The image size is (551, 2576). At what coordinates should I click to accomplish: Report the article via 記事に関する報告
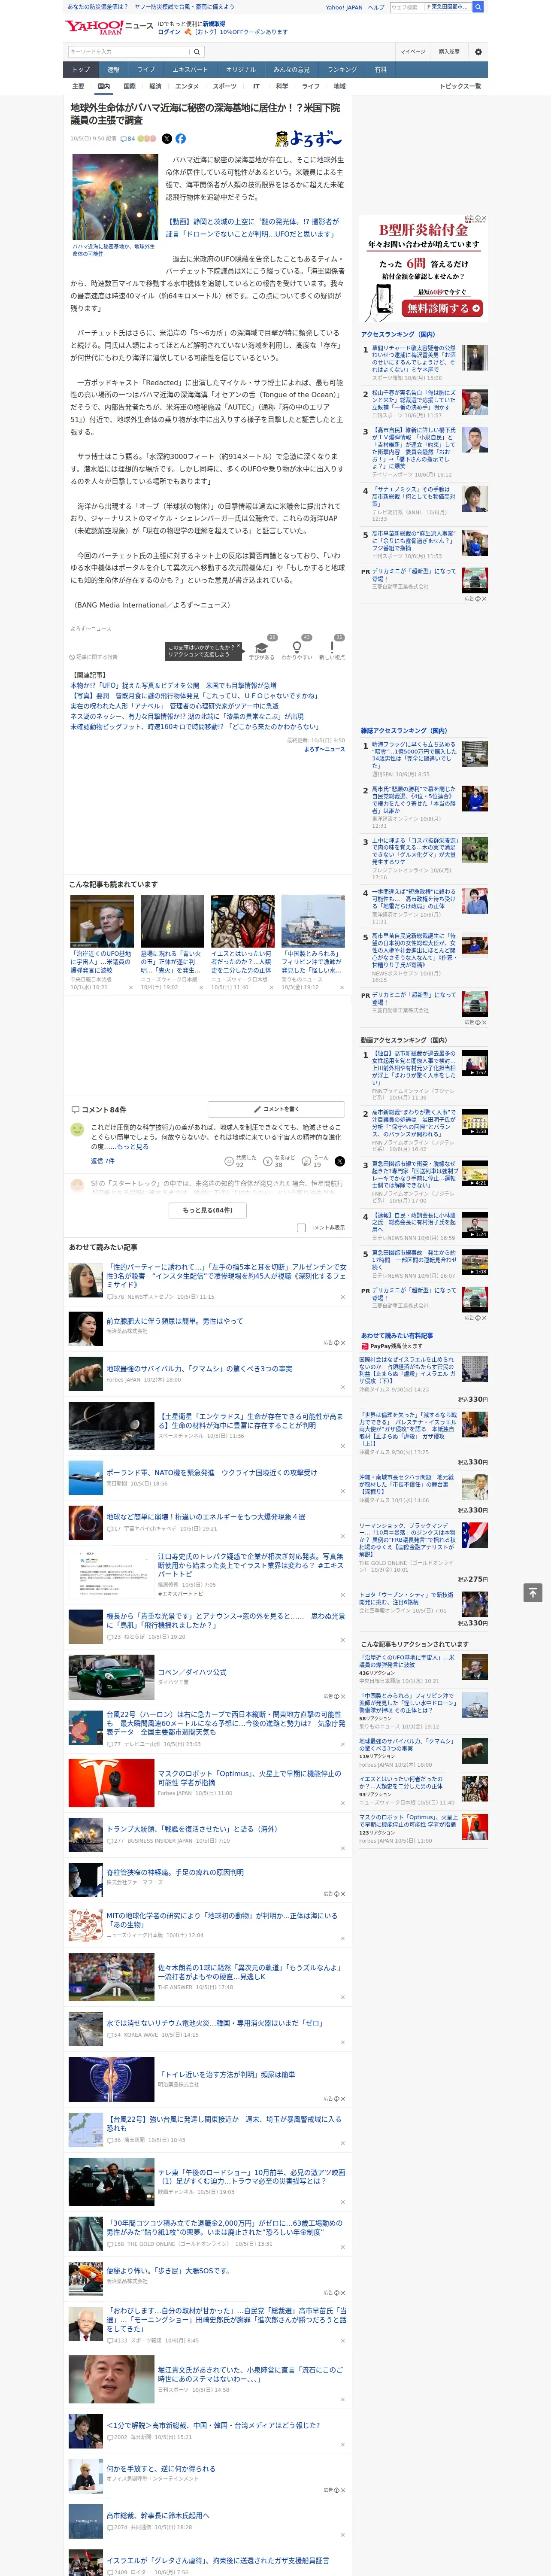point(94,657)
